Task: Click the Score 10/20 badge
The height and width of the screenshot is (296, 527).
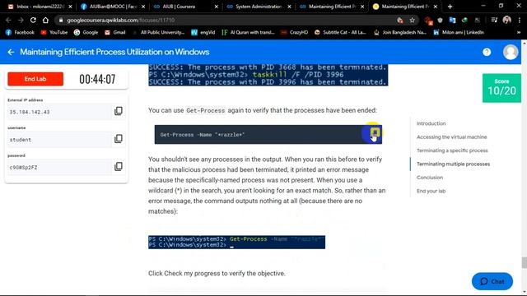Action: point(501,88)
